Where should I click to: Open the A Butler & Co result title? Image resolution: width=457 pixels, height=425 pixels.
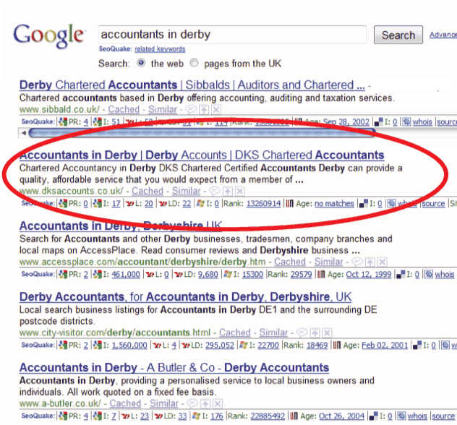click(x=174, y=368)
